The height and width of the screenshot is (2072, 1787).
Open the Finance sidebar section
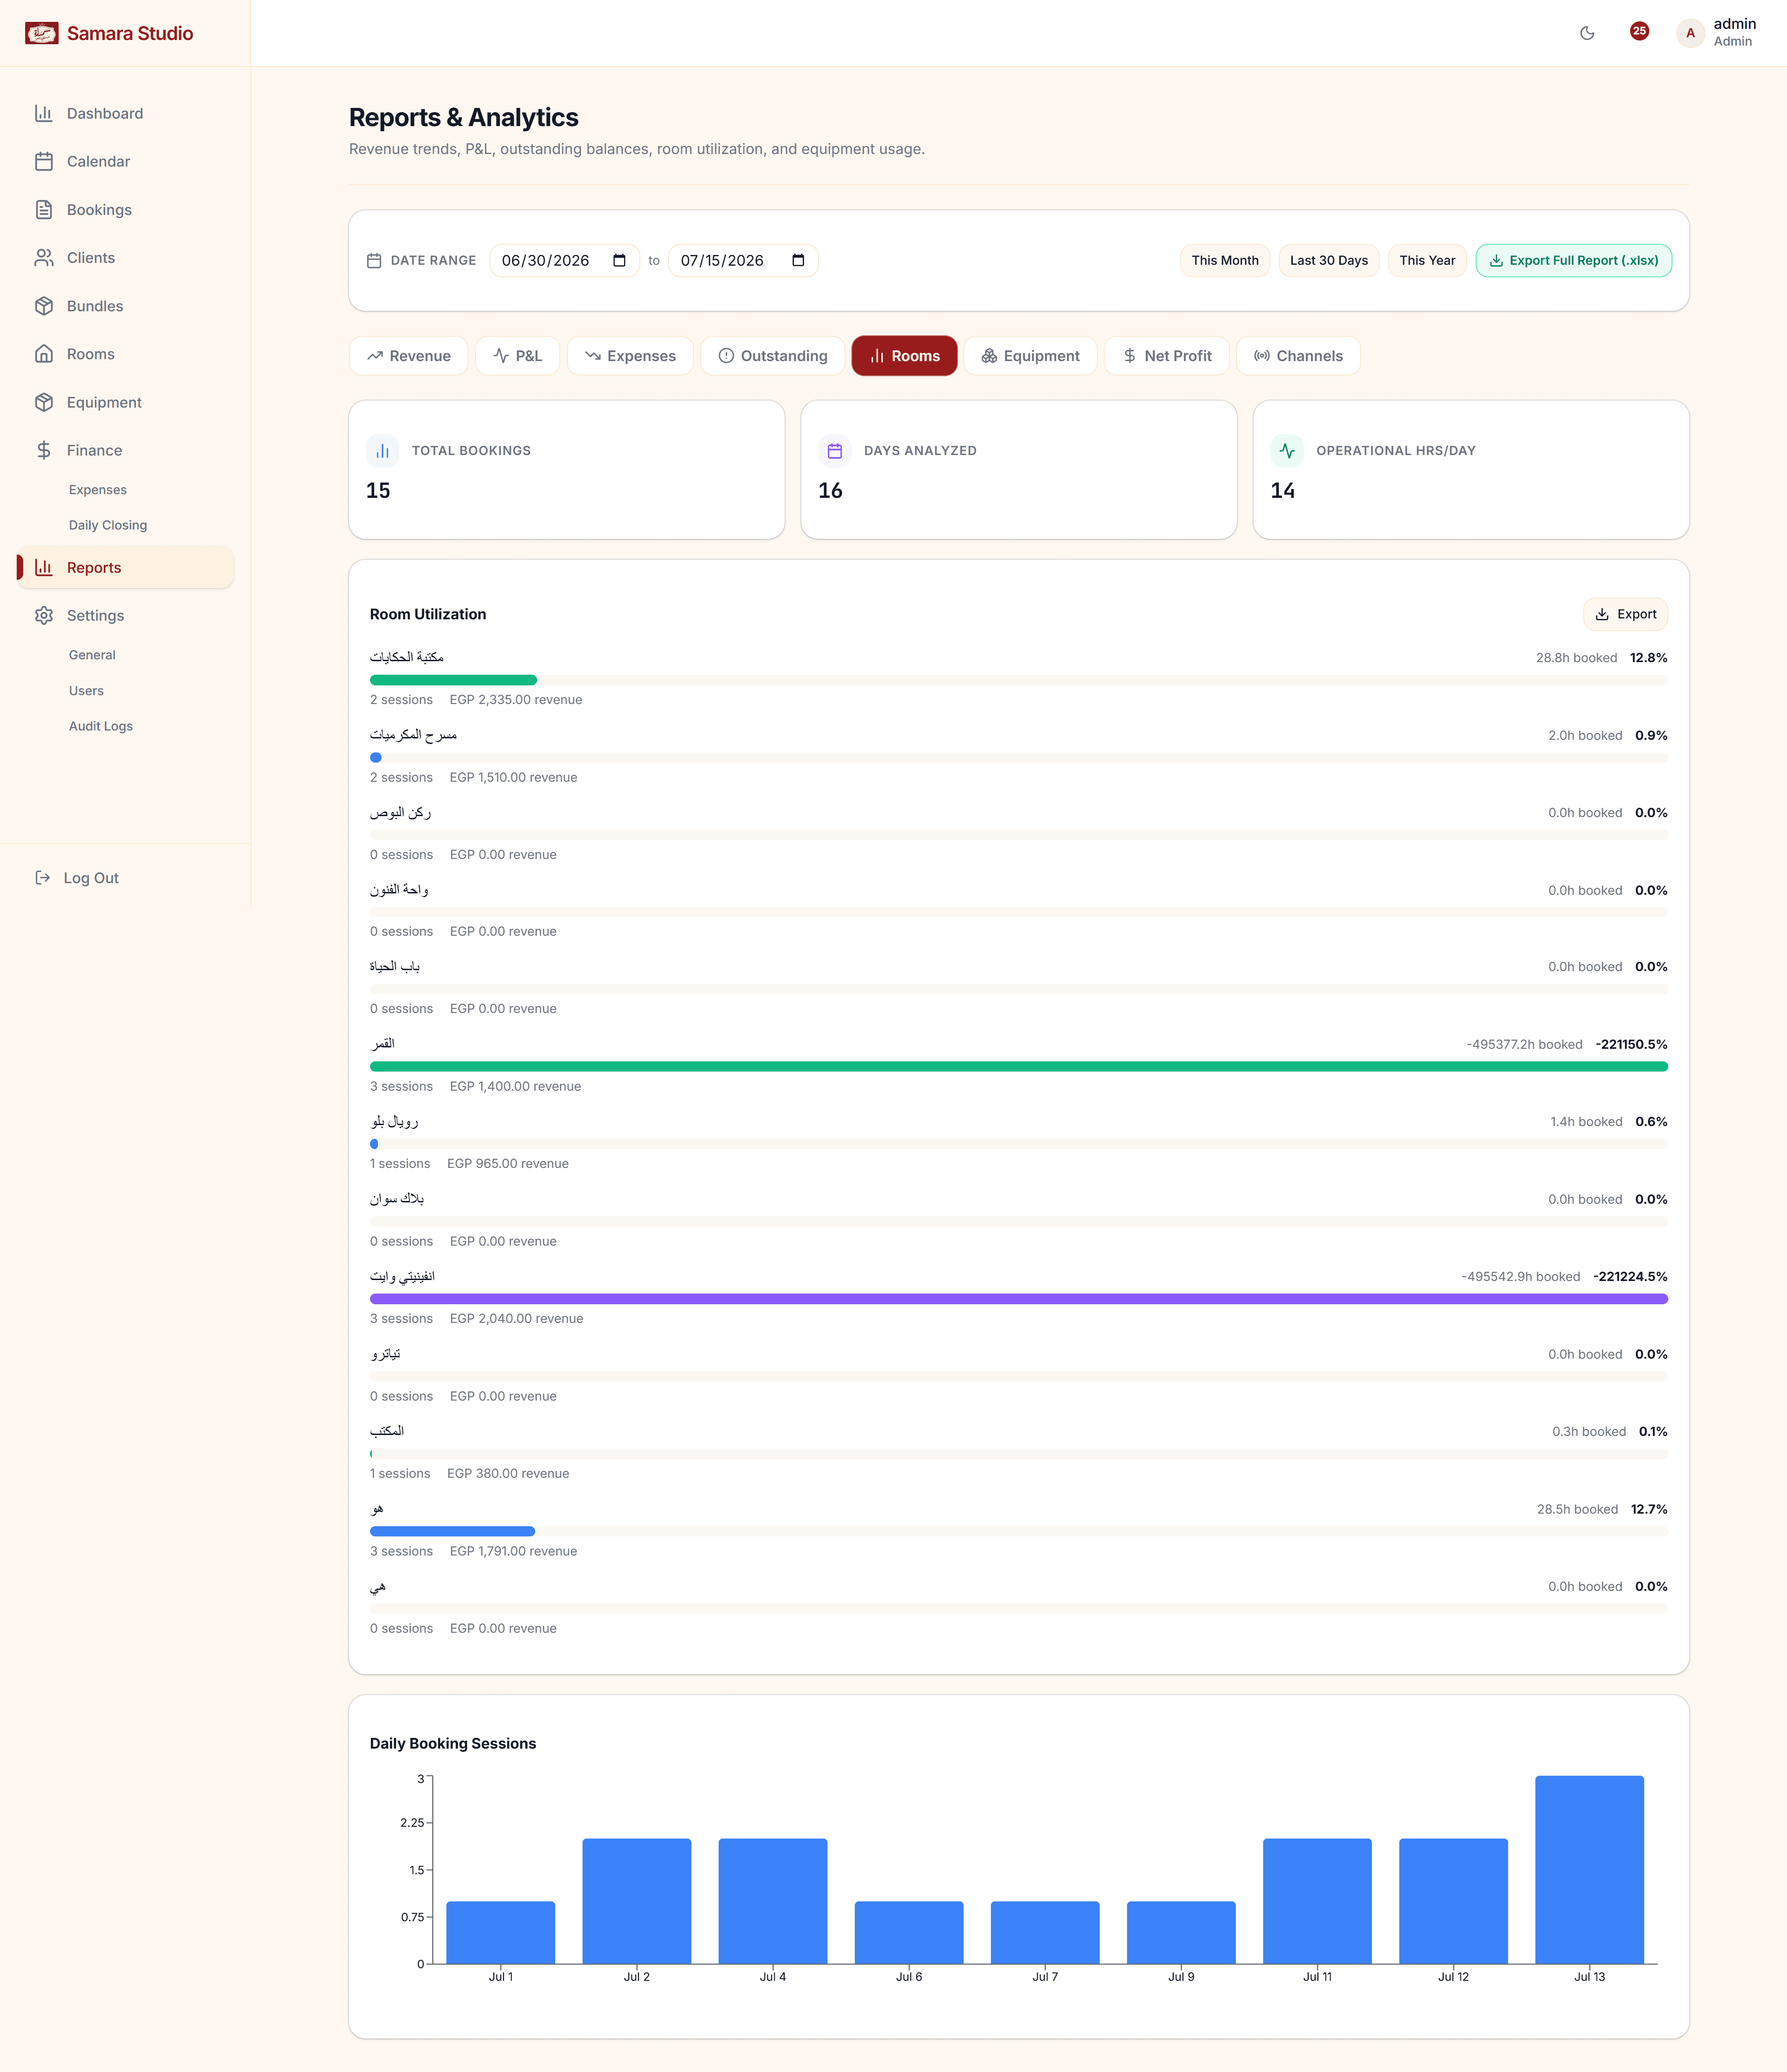click(x=126, y=450)
